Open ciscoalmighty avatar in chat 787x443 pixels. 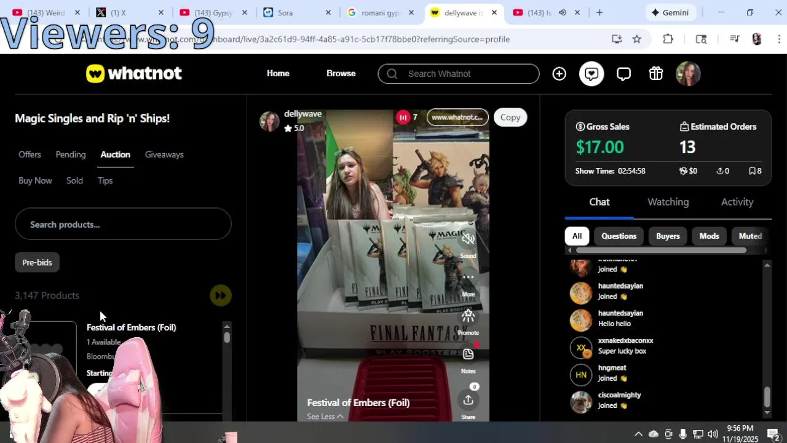click(x=580, y=402)
